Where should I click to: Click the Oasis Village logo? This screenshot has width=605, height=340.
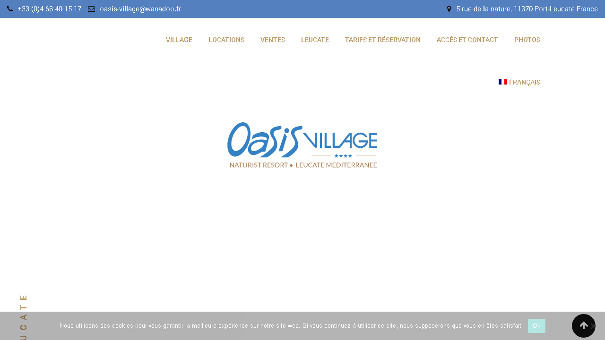pyautogui.click(x=302, y=145)
